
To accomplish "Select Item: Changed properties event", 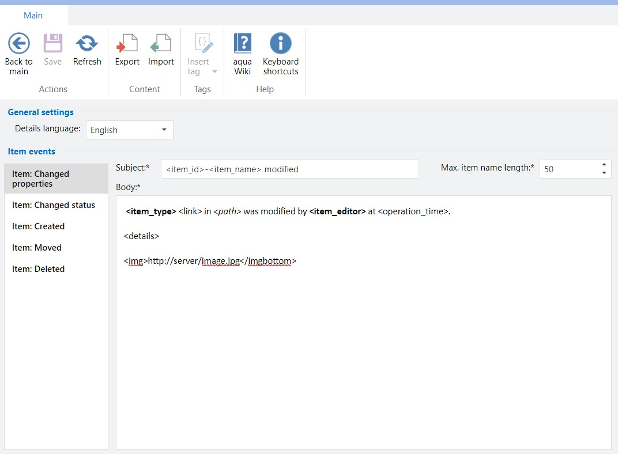I will (x=55, y=179).
